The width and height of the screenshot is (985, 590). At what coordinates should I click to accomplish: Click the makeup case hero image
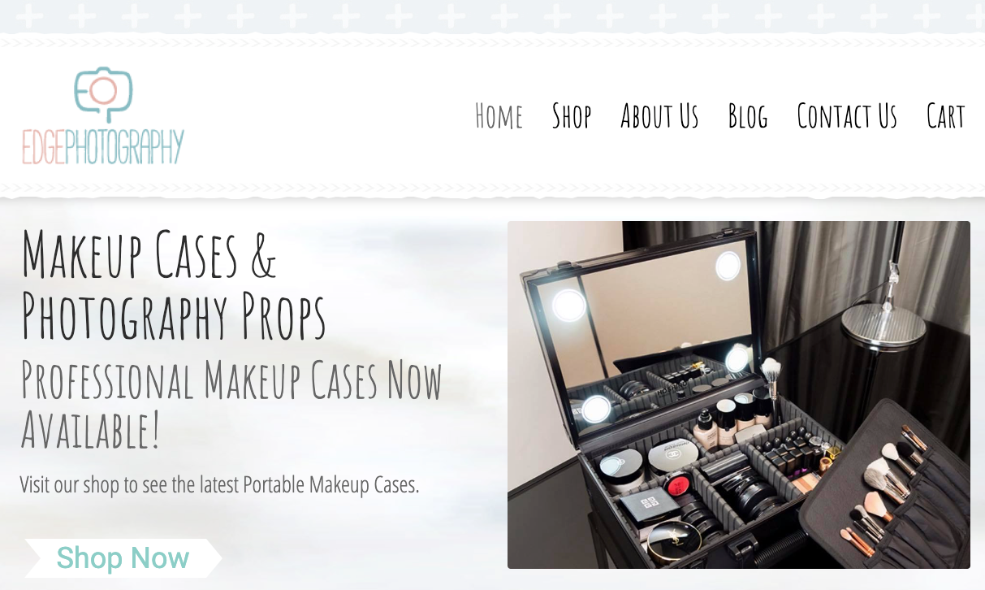[x=739, y=395]
